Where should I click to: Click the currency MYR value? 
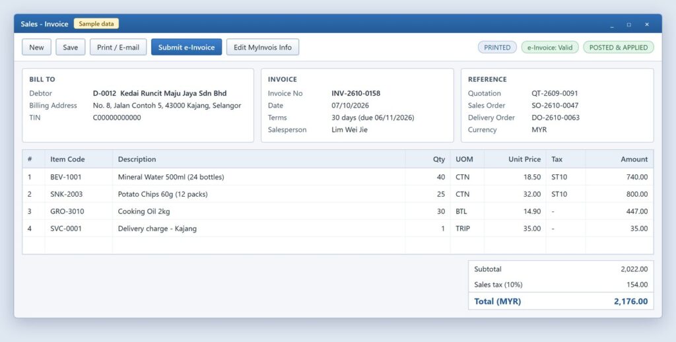pos(539,130)
